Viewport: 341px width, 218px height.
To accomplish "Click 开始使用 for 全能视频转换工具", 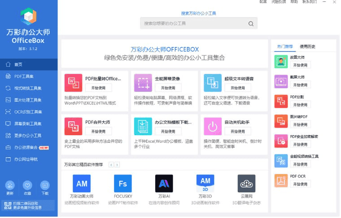I will 301,165.
